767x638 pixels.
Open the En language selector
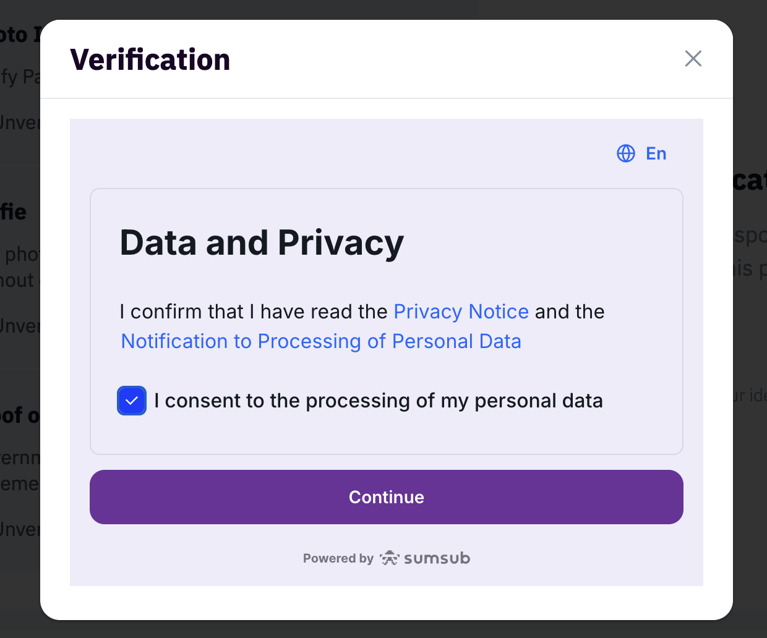click(656, 153)
